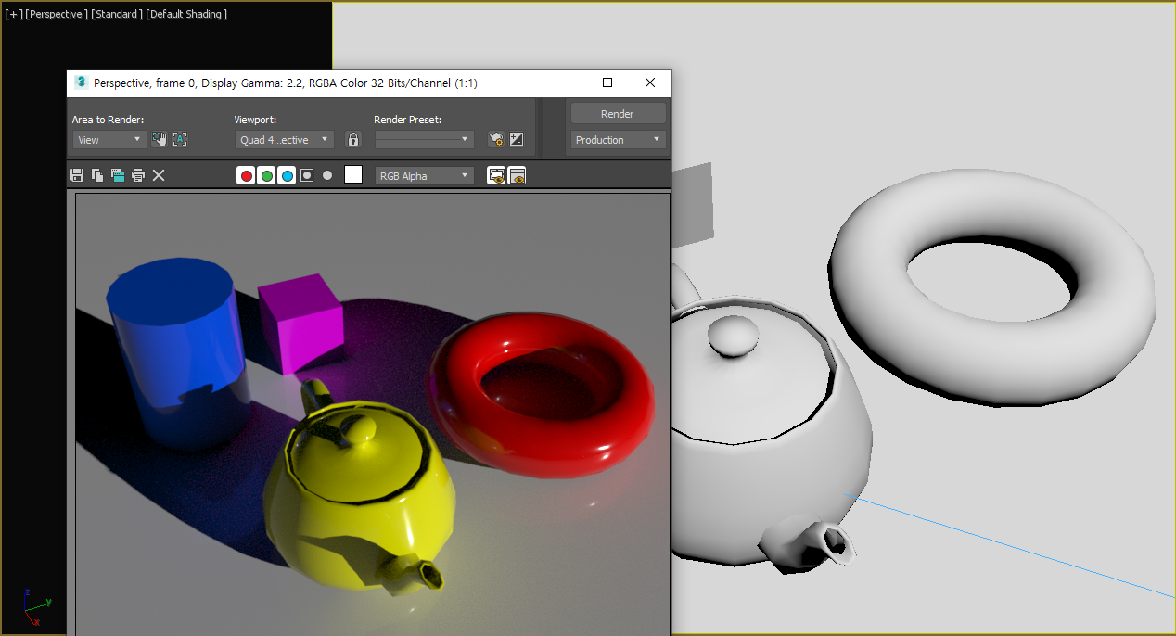The image size is (1176, 636).
Task: Print the rendered image
Action: coord(138,175)
